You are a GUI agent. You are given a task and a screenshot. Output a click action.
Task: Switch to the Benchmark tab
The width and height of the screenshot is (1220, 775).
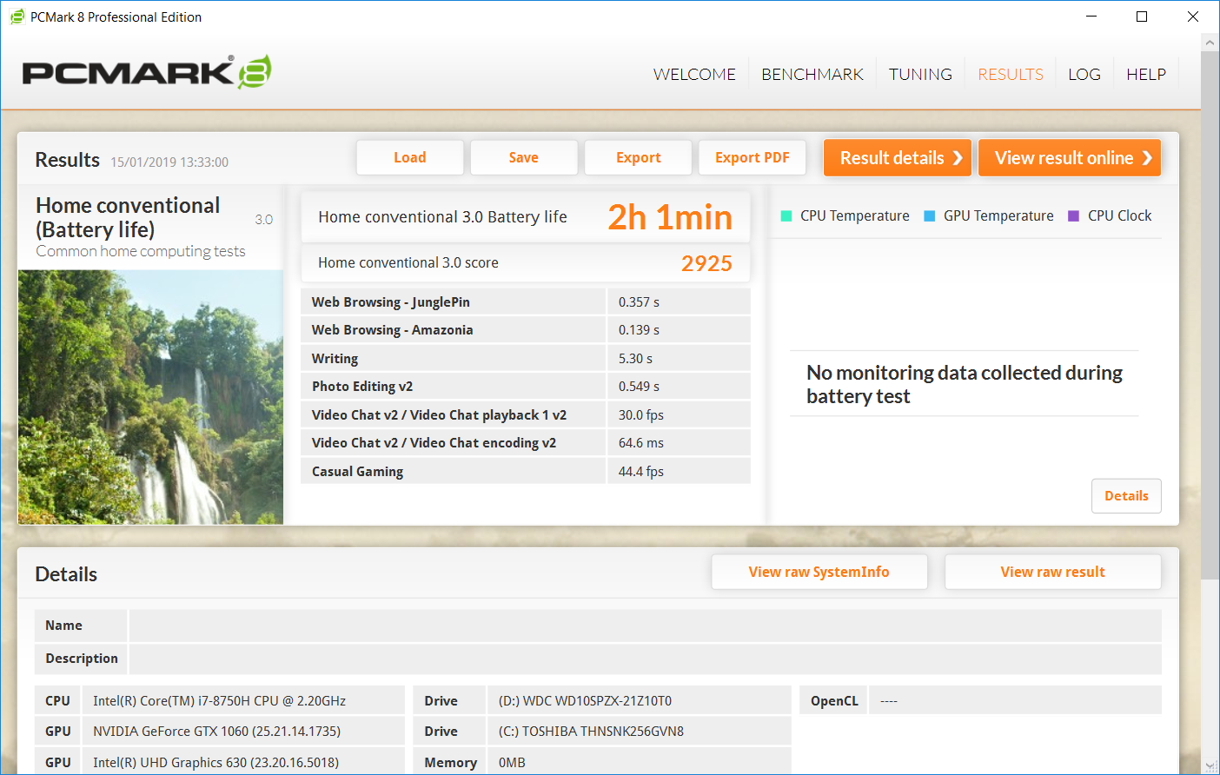[812, 75]
